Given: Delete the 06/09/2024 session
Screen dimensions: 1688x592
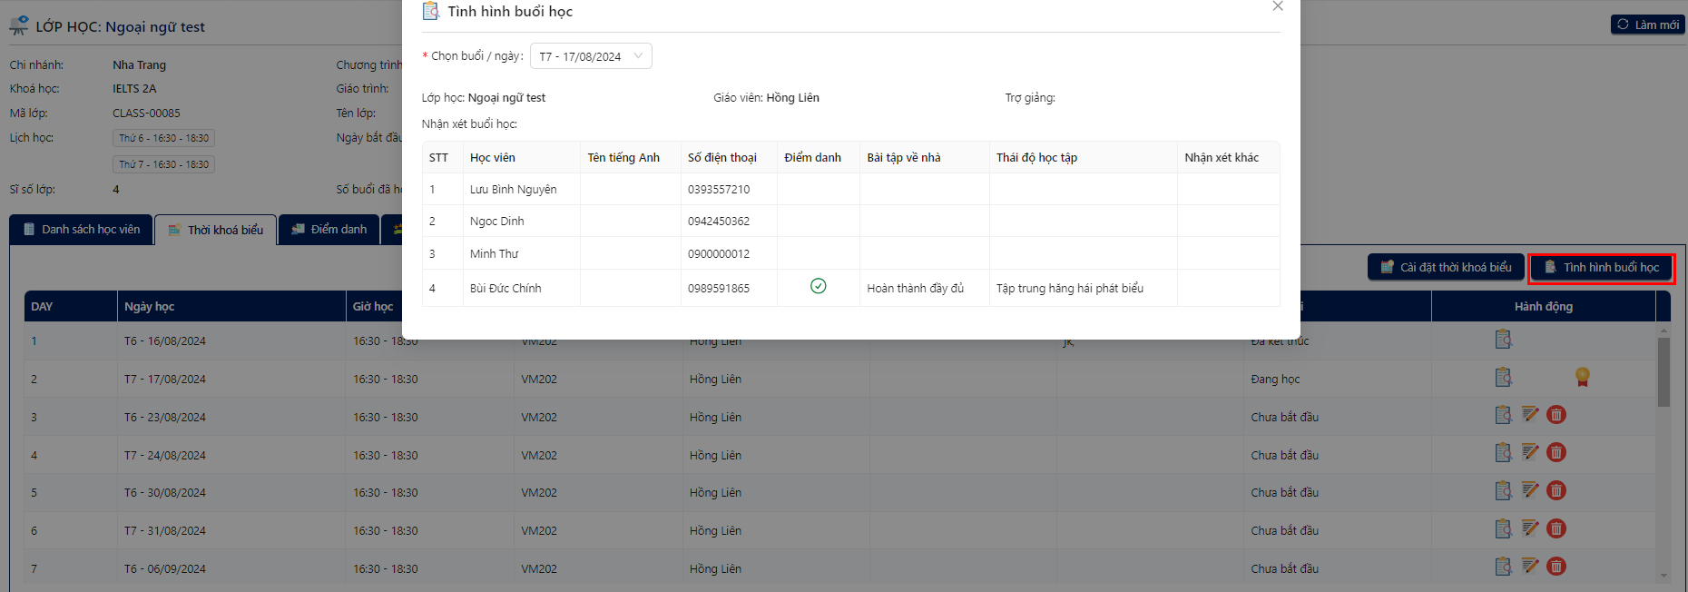Looking at the screenshot, I should (x=1556, y=567).
